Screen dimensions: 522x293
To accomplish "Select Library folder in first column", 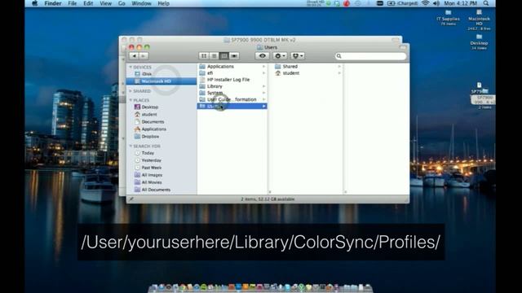I will pyautogui.click(x=232, y=86).
